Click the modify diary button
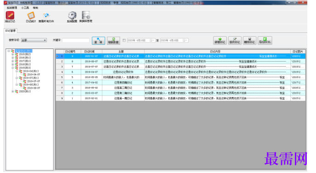This screenshot has height=173, width=316. point(235,40)
